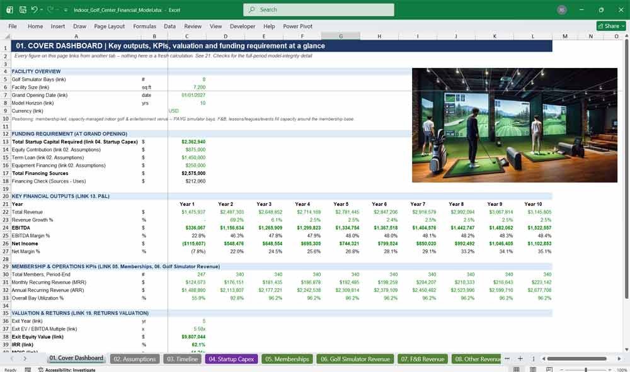
Task: Open the Draw ribbon tab
Action: [x=79, y=26]
